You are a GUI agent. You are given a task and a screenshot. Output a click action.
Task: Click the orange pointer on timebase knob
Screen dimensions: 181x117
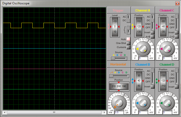[115, 107]
